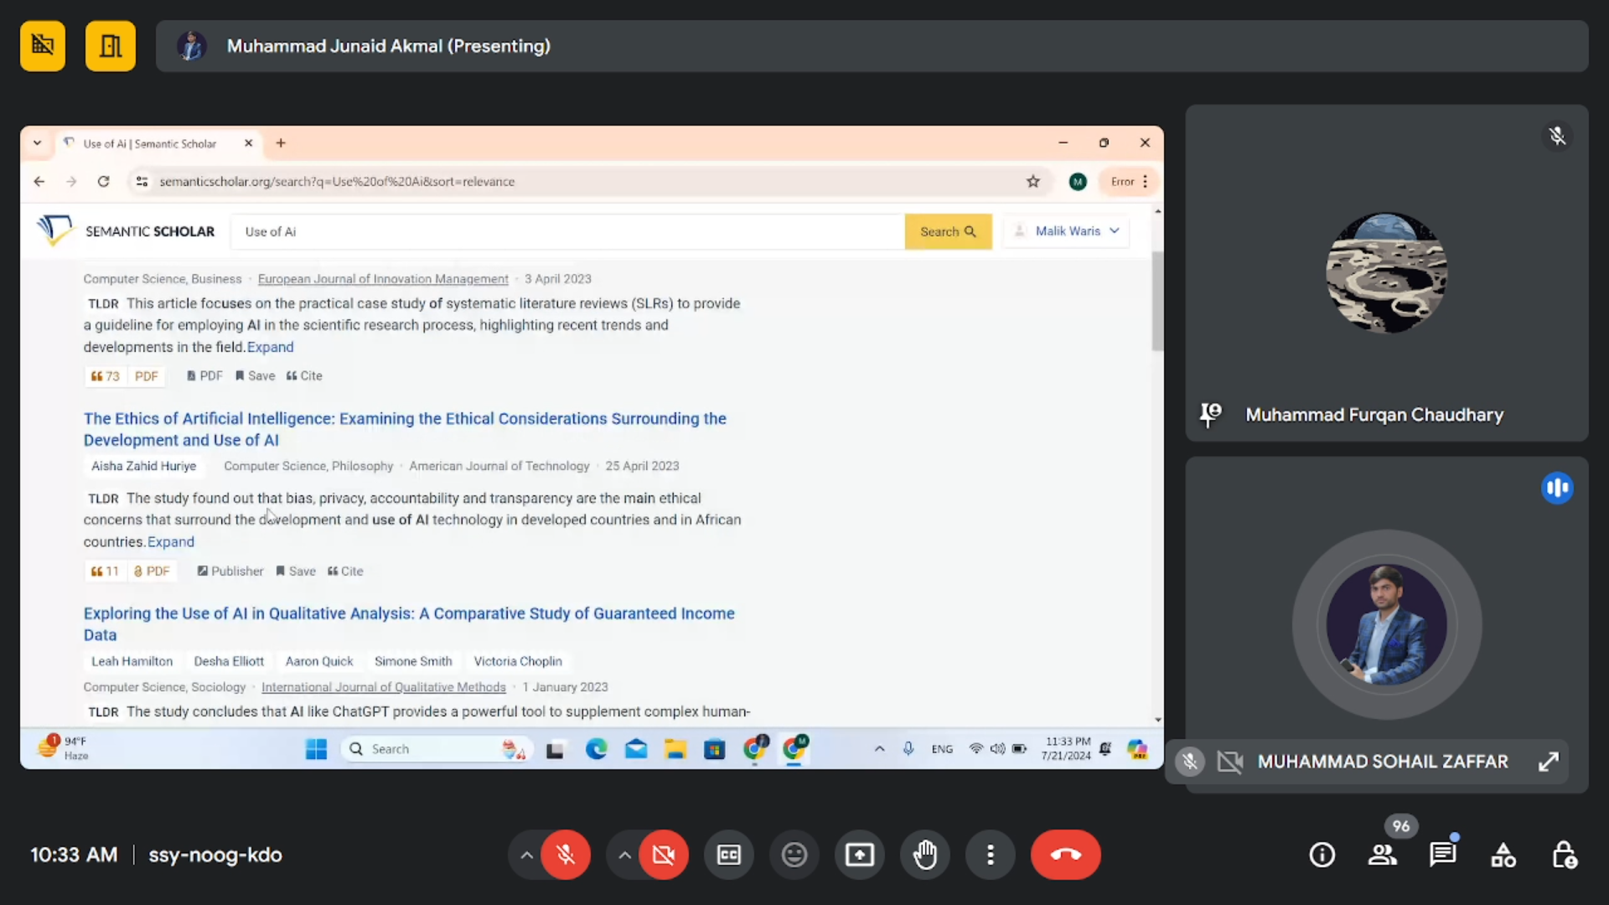1609x905 pixels.
Task: Click the 11 citations badge
Action: 105,571
